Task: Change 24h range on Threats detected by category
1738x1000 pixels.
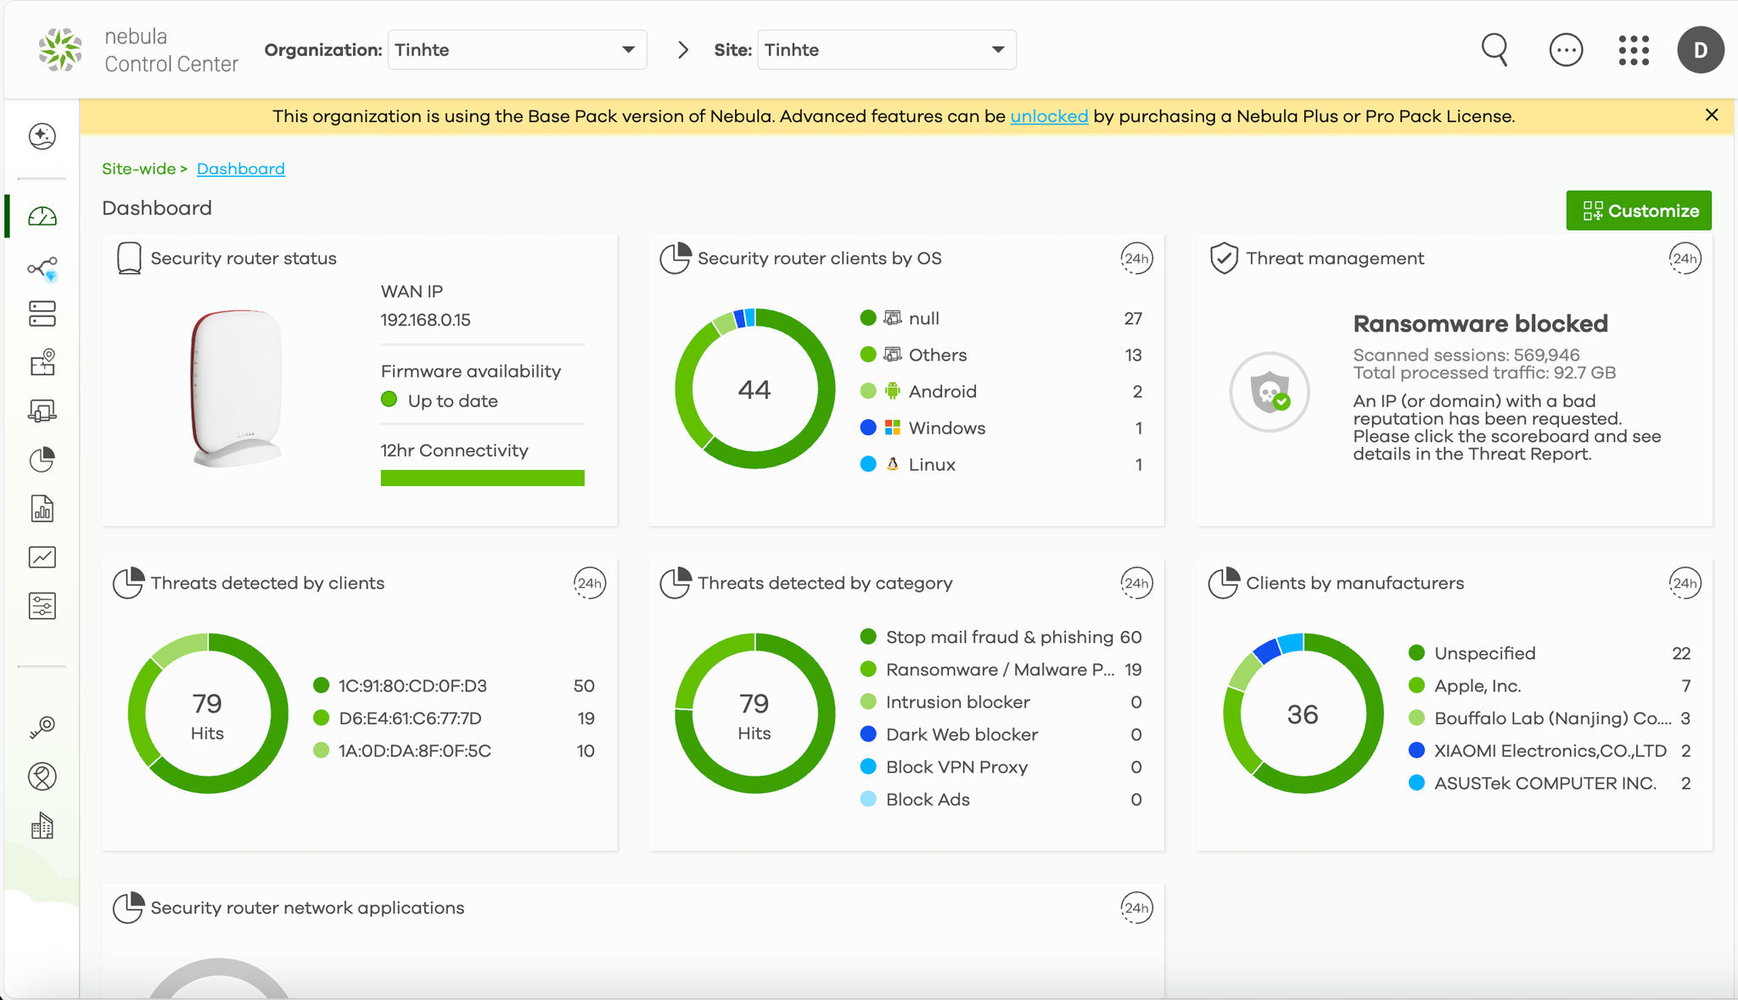Action: (1136, 584)
